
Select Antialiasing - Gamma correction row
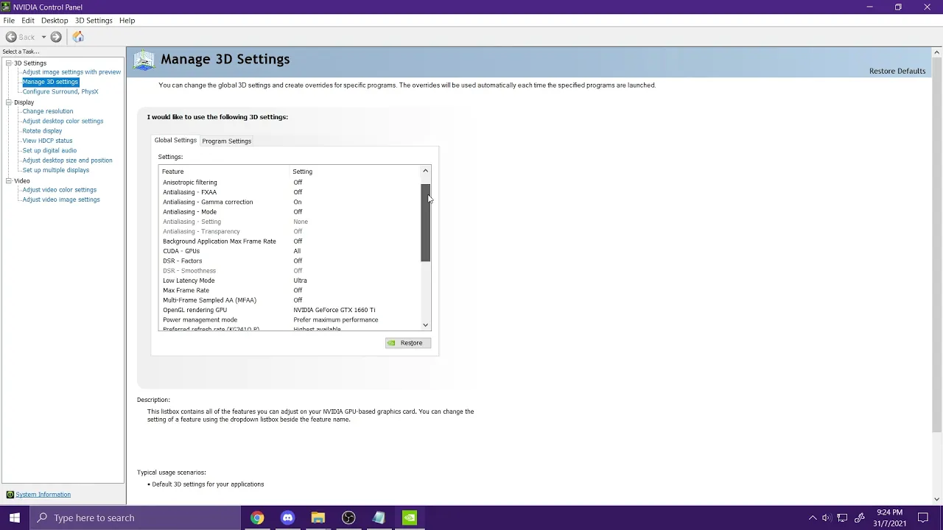click(x=289, y=202)
